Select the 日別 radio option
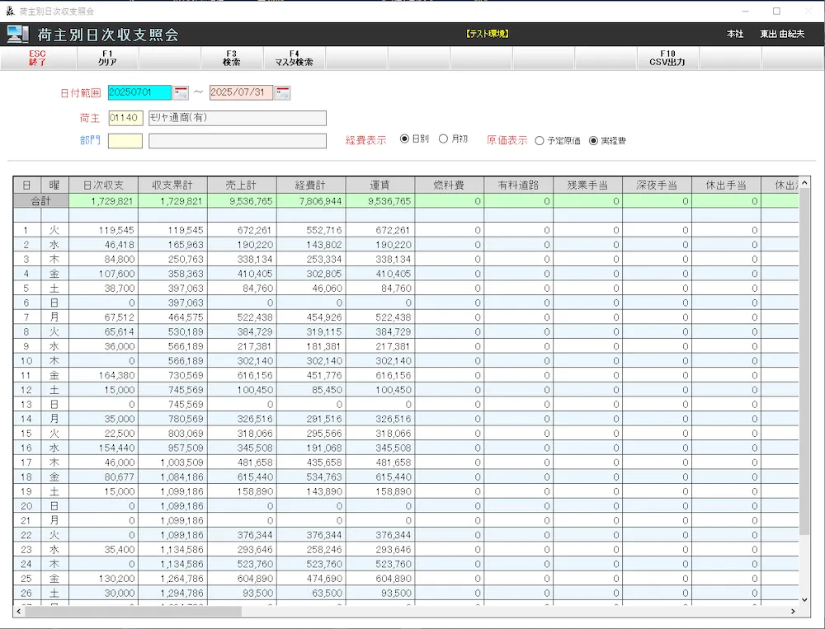825x629 pixels. pyautogui.click(x=404, y=139)
